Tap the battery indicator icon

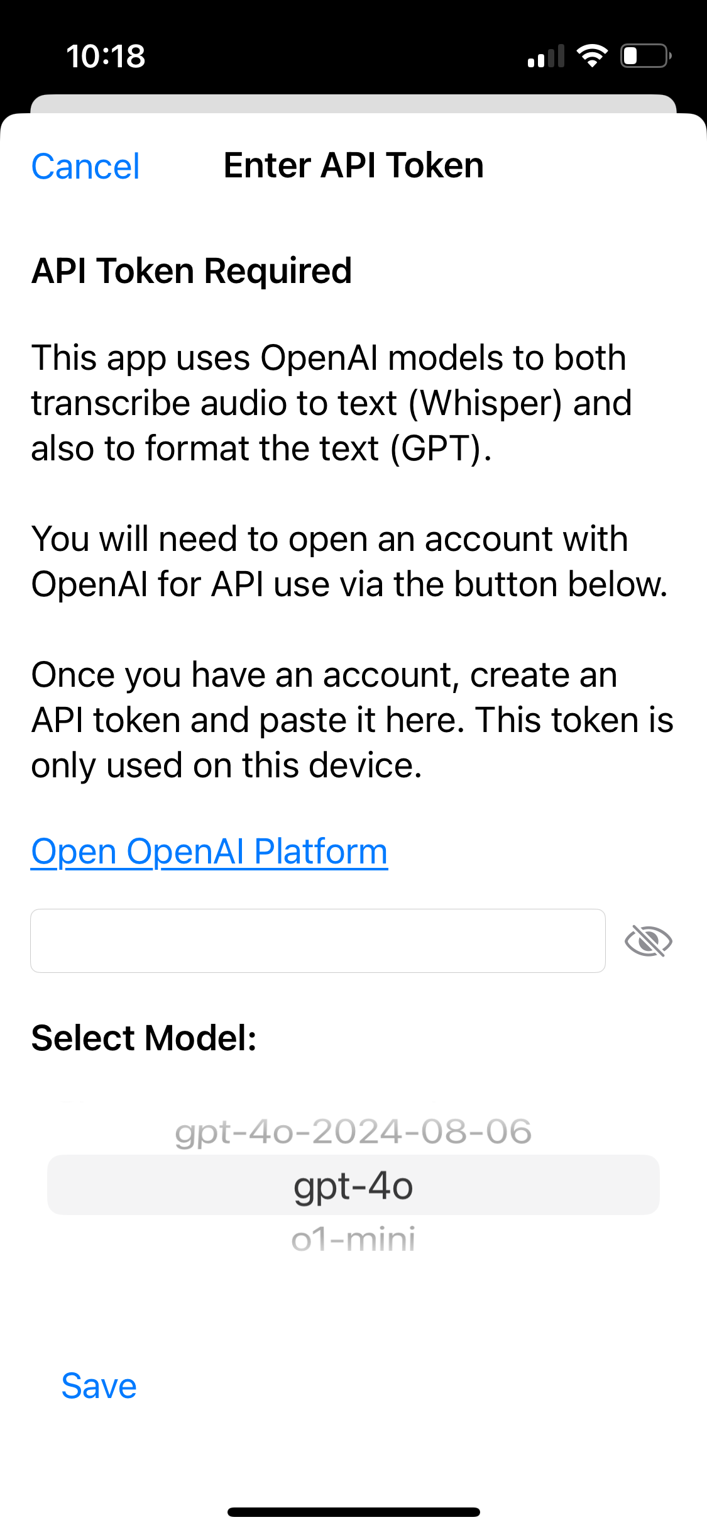pyautogui.click(x=646, y=56)
